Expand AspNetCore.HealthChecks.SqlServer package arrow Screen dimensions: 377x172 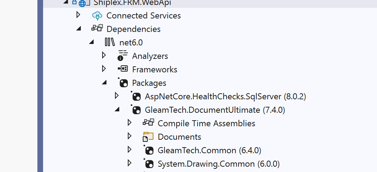tap(117, 95)
